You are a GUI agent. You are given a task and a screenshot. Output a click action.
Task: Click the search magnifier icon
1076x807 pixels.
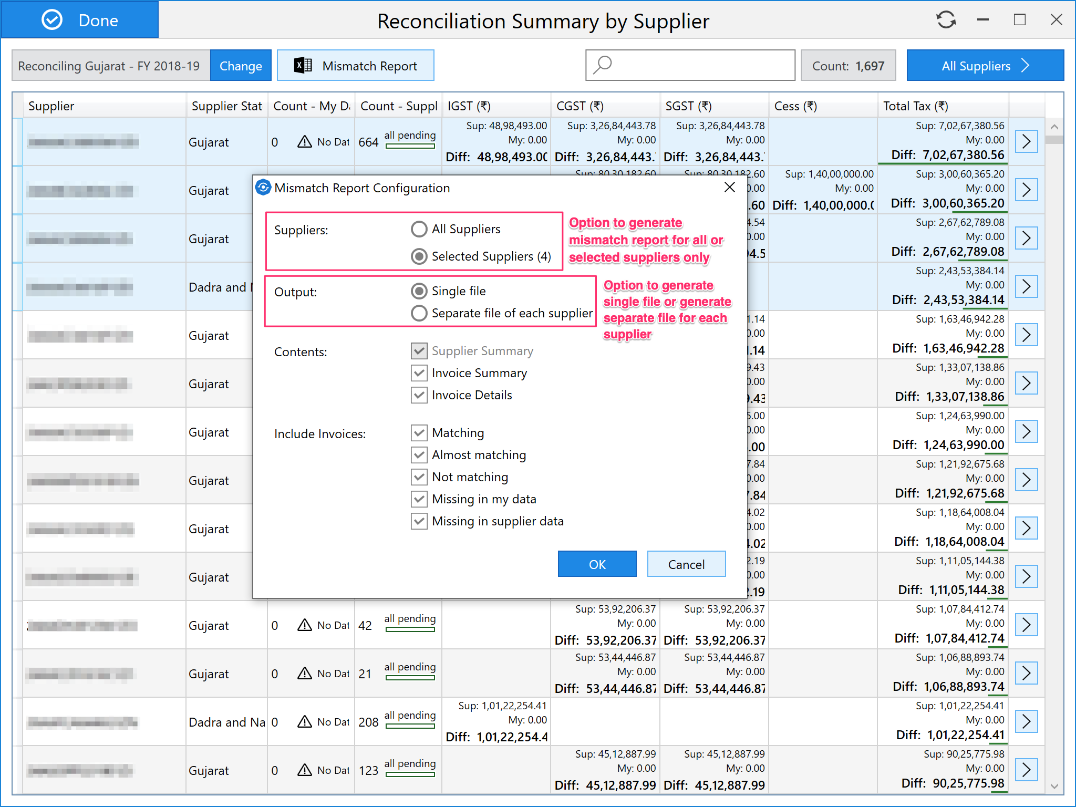pos(603,65)
